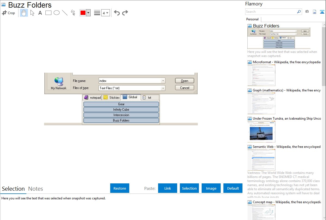Open Semantic Web snapshot thumbnail

(261, 160)
